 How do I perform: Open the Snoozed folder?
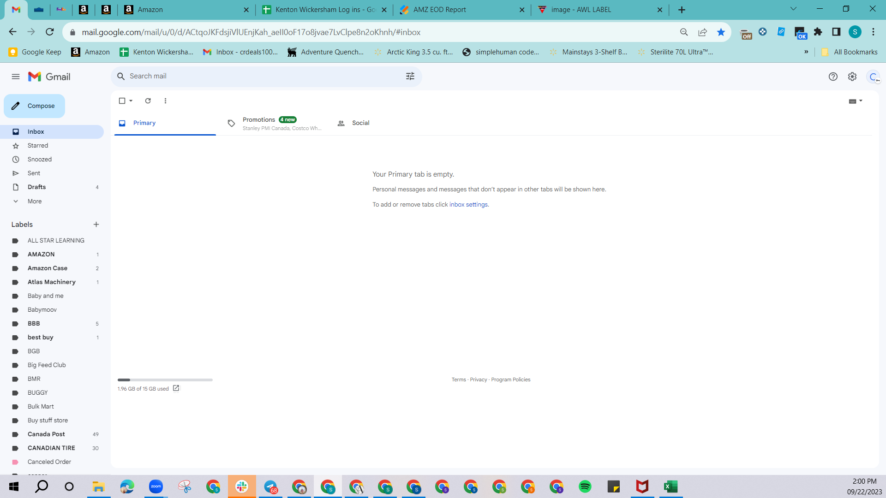pos(52,160)
